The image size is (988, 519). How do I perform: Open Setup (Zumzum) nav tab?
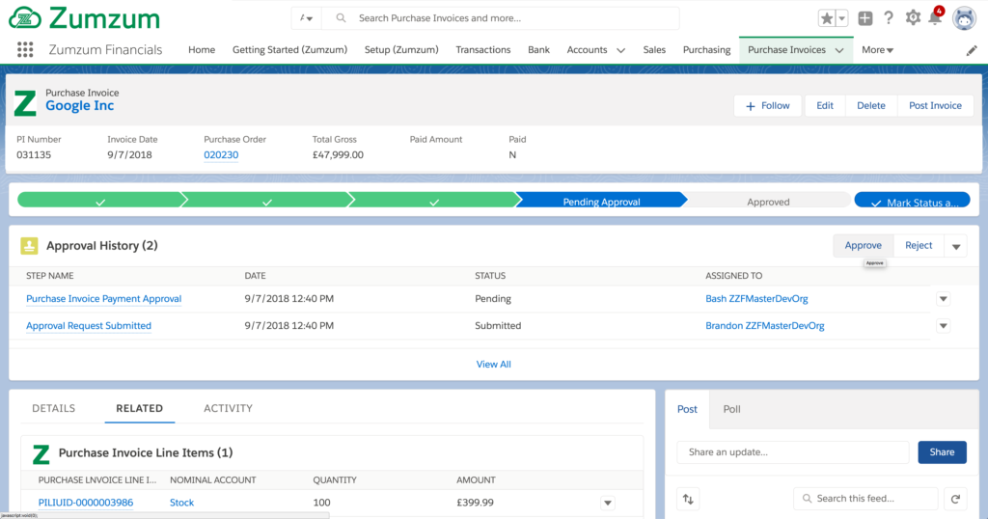pos(401,50)
